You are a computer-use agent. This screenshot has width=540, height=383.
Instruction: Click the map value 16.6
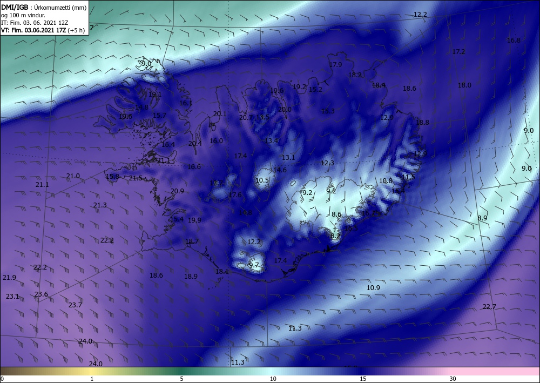(194, 167)
